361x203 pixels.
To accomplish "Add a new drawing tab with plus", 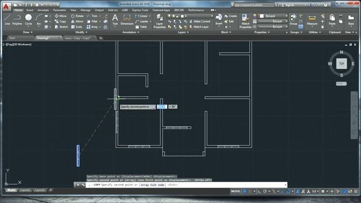I will 100,38.
